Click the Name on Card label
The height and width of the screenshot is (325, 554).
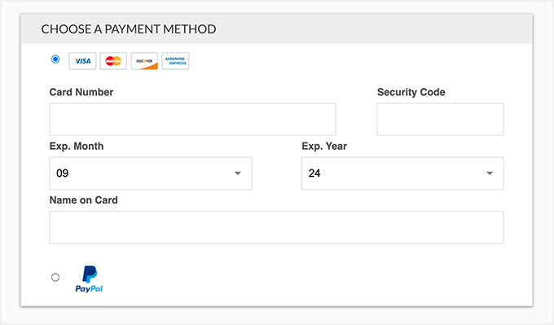tap(84, 200)
